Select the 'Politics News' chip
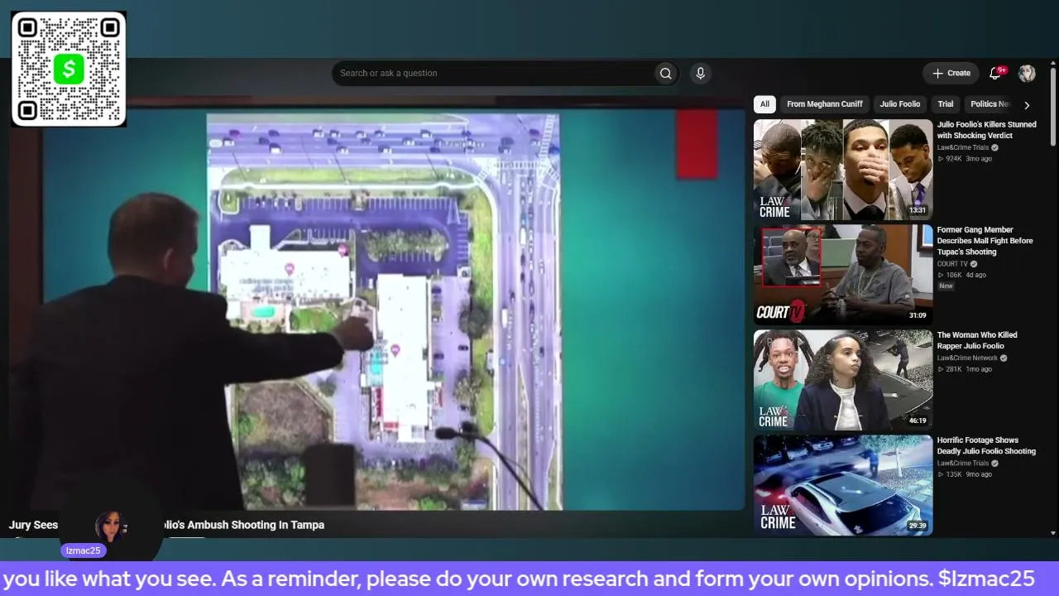Screen dimensions: 1059x596 990,104
